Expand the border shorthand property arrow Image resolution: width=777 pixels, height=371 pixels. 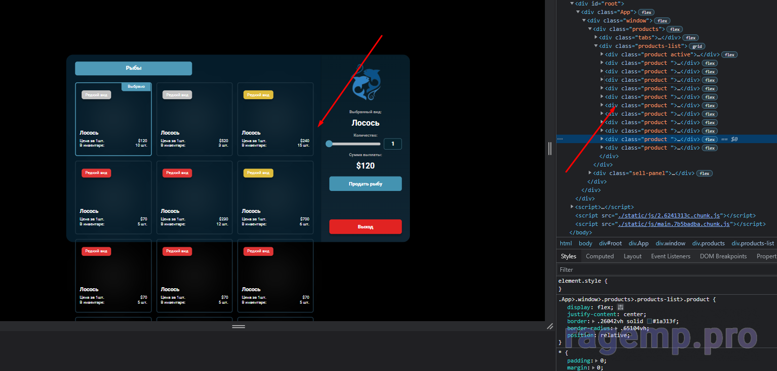point(594,322)
